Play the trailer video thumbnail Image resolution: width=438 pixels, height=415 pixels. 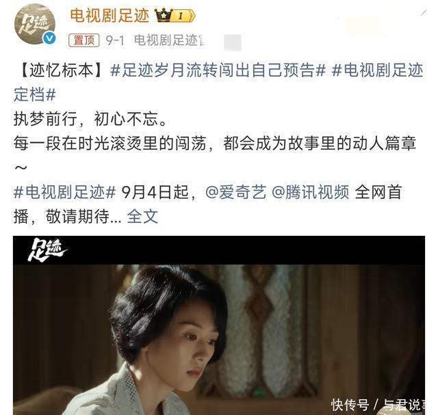pyautogui.click(x=219, y=325)
